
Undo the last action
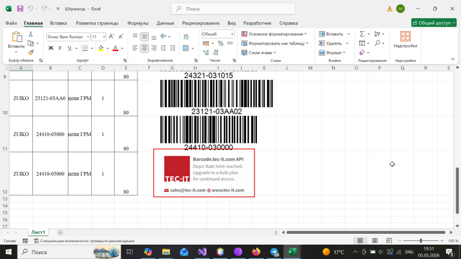pos(30,8)
